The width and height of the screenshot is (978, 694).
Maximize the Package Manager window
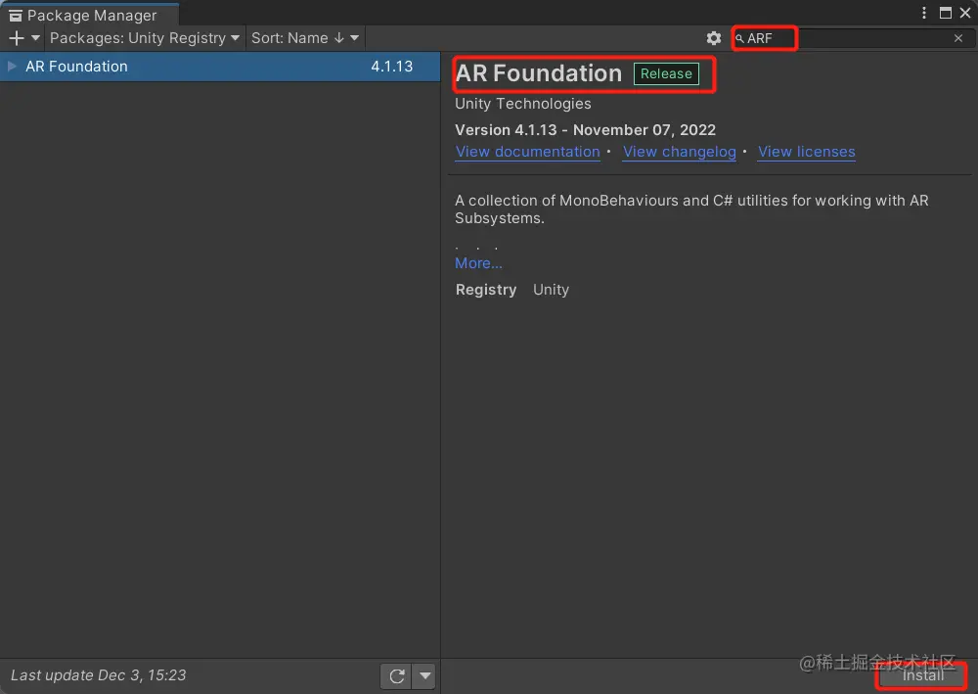[x=946, y=13]
